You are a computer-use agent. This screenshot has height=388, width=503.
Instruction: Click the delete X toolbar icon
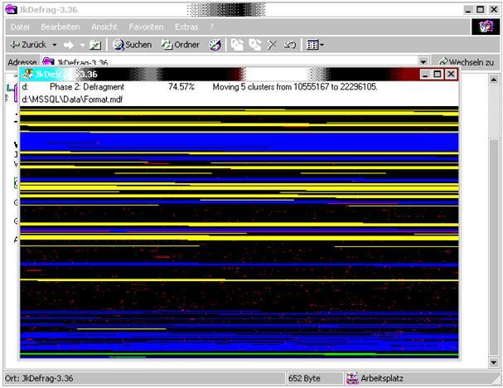click(x=272, y=45)
